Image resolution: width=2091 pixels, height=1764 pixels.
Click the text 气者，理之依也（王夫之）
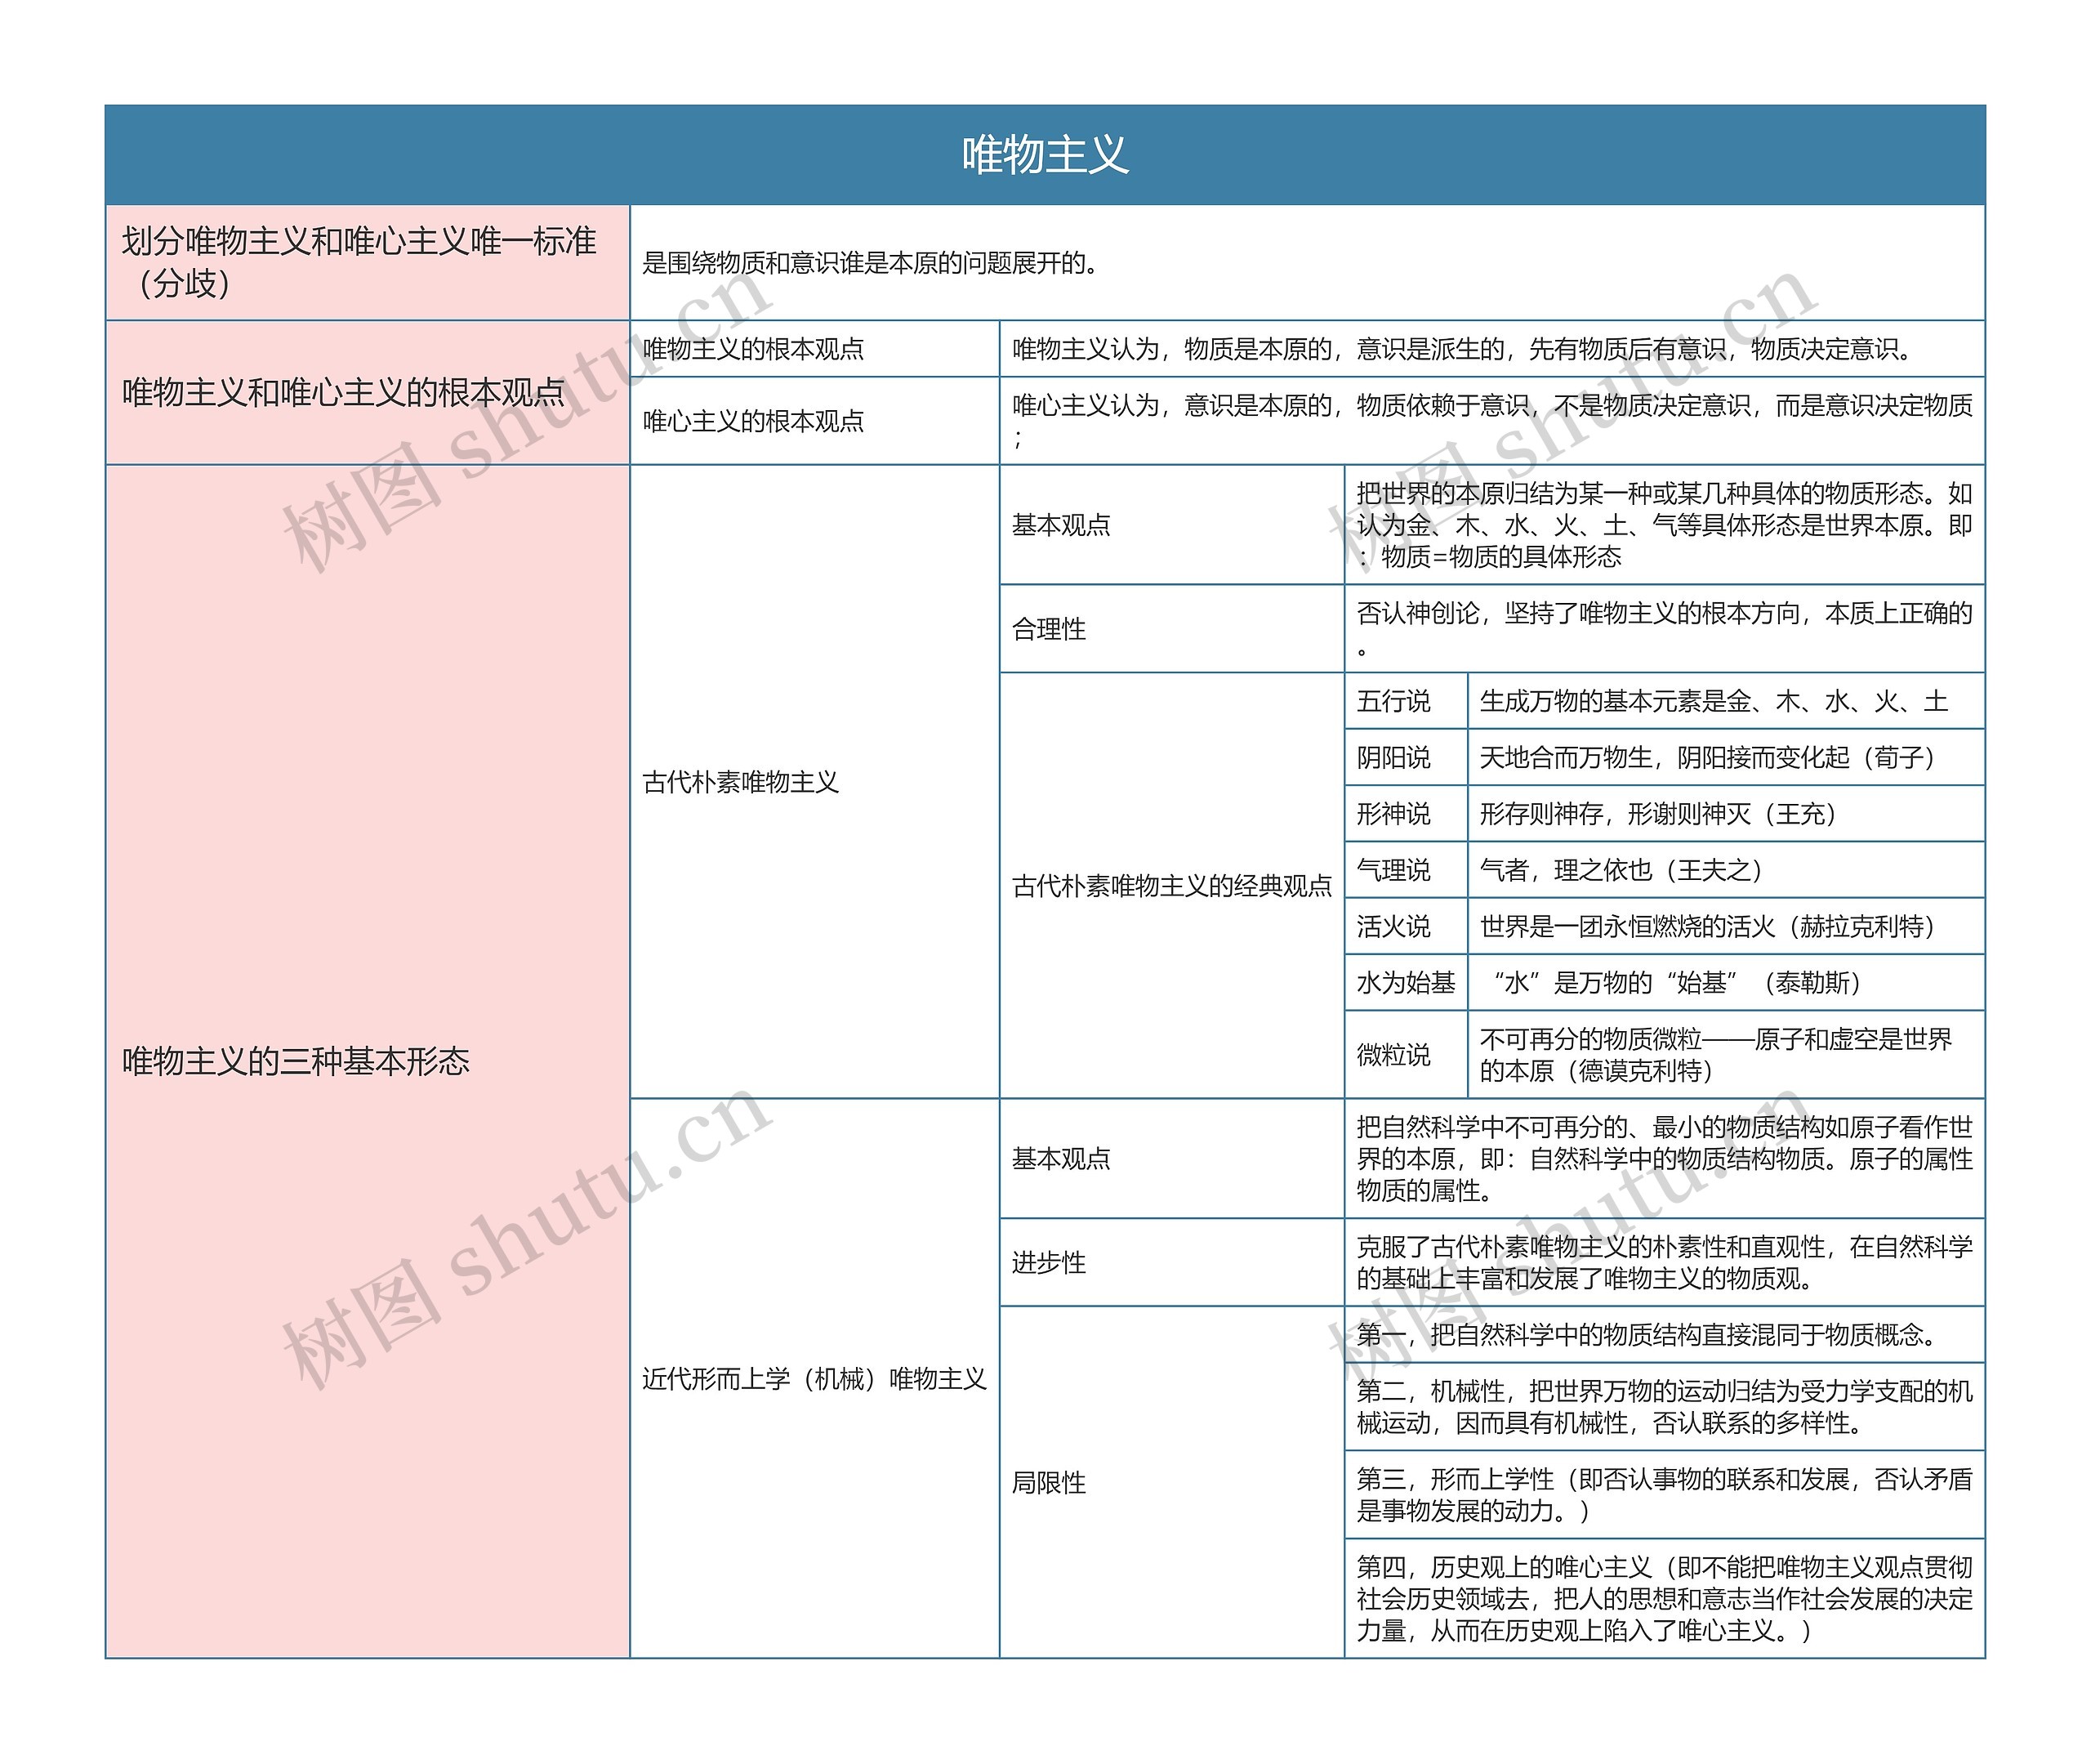point(1621,870)
